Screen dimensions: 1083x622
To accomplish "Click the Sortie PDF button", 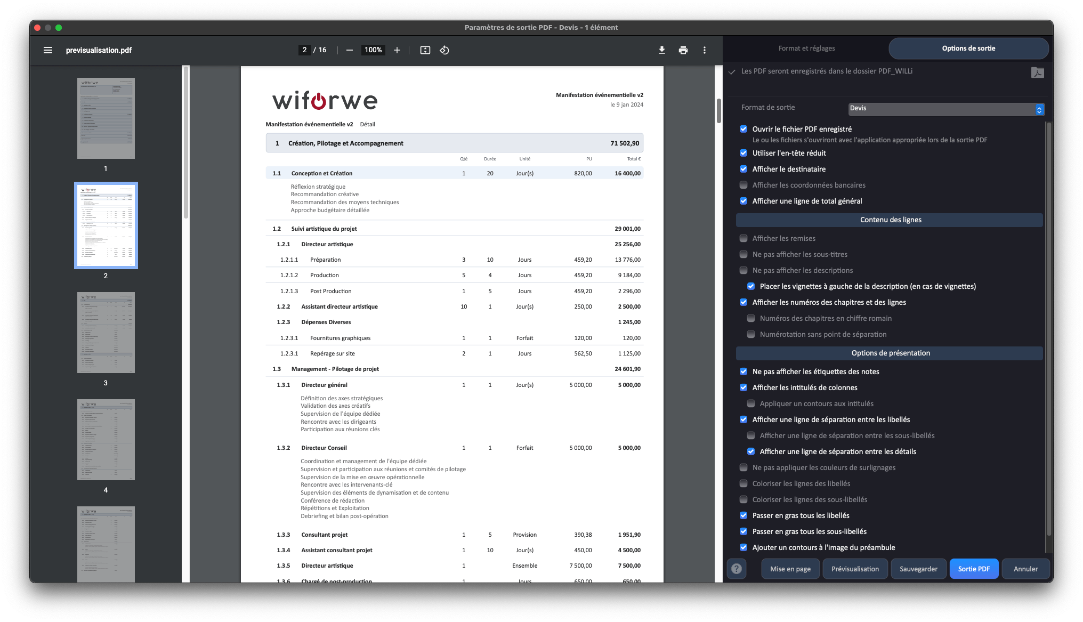I will pos(974,569).
